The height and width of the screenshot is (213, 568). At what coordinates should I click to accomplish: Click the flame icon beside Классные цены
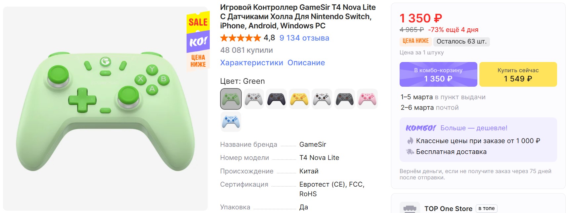pos(410,141)
